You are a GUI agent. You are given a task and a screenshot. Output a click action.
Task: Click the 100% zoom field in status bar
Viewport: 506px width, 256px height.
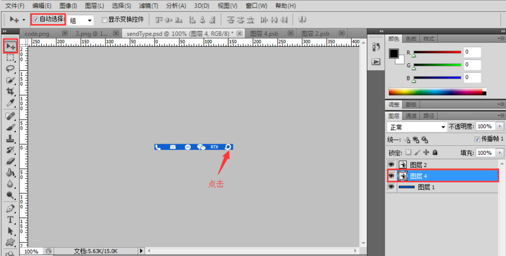pyautogui.click(x=31, y=251)
